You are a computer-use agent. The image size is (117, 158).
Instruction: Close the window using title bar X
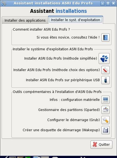pos(113,3)
